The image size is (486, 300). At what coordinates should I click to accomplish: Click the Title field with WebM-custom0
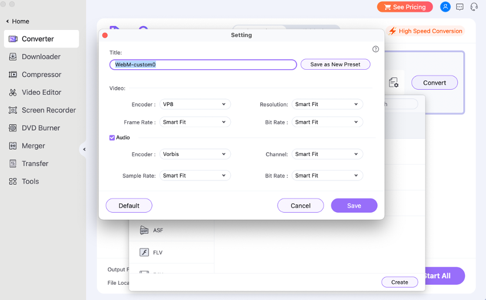[203, 64]
